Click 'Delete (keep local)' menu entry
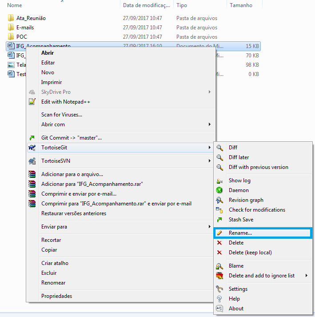 (250, 253)
